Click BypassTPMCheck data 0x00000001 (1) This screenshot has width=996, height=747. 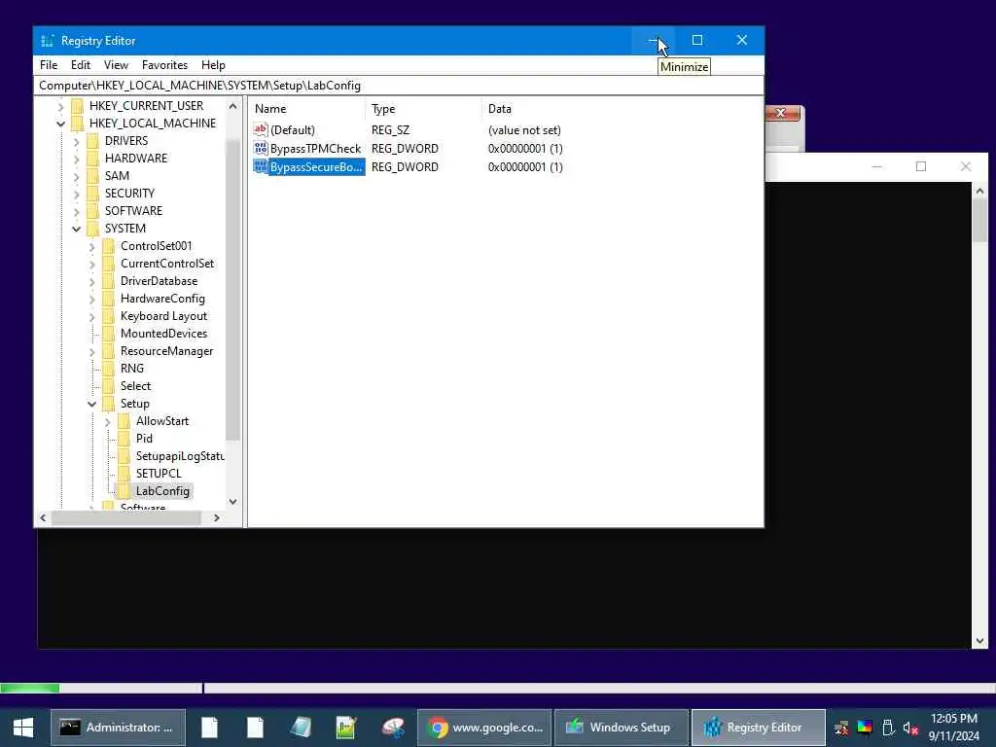pos(525,149)
